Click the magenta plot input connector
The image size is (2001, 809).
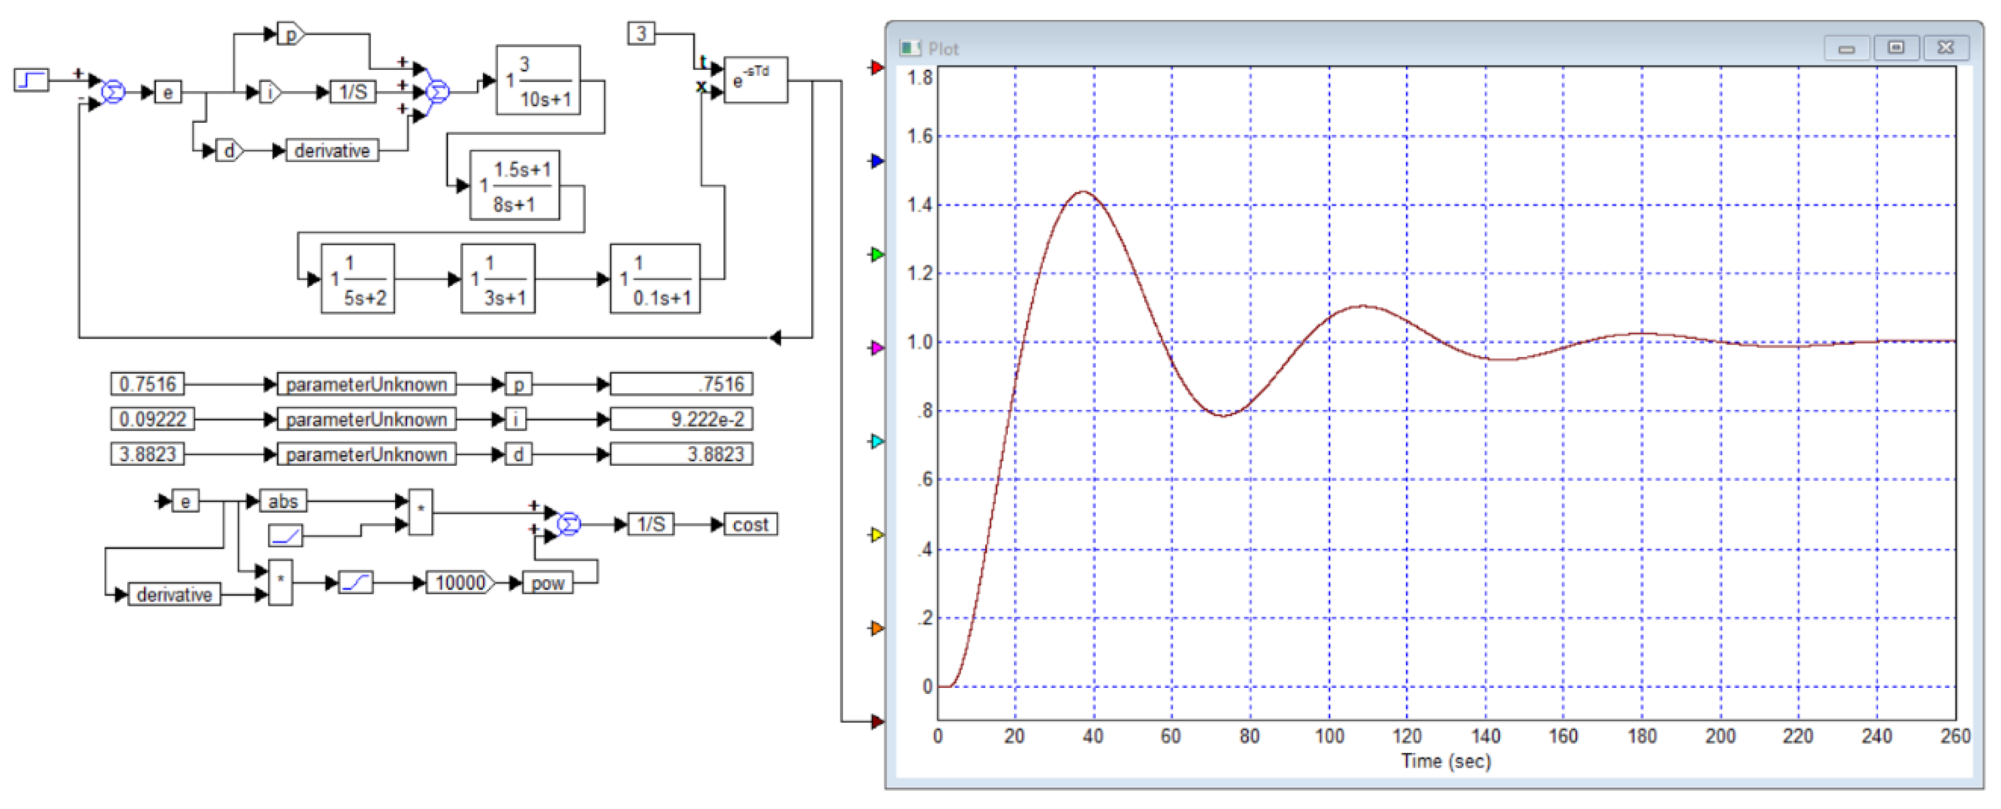[876, 348]
